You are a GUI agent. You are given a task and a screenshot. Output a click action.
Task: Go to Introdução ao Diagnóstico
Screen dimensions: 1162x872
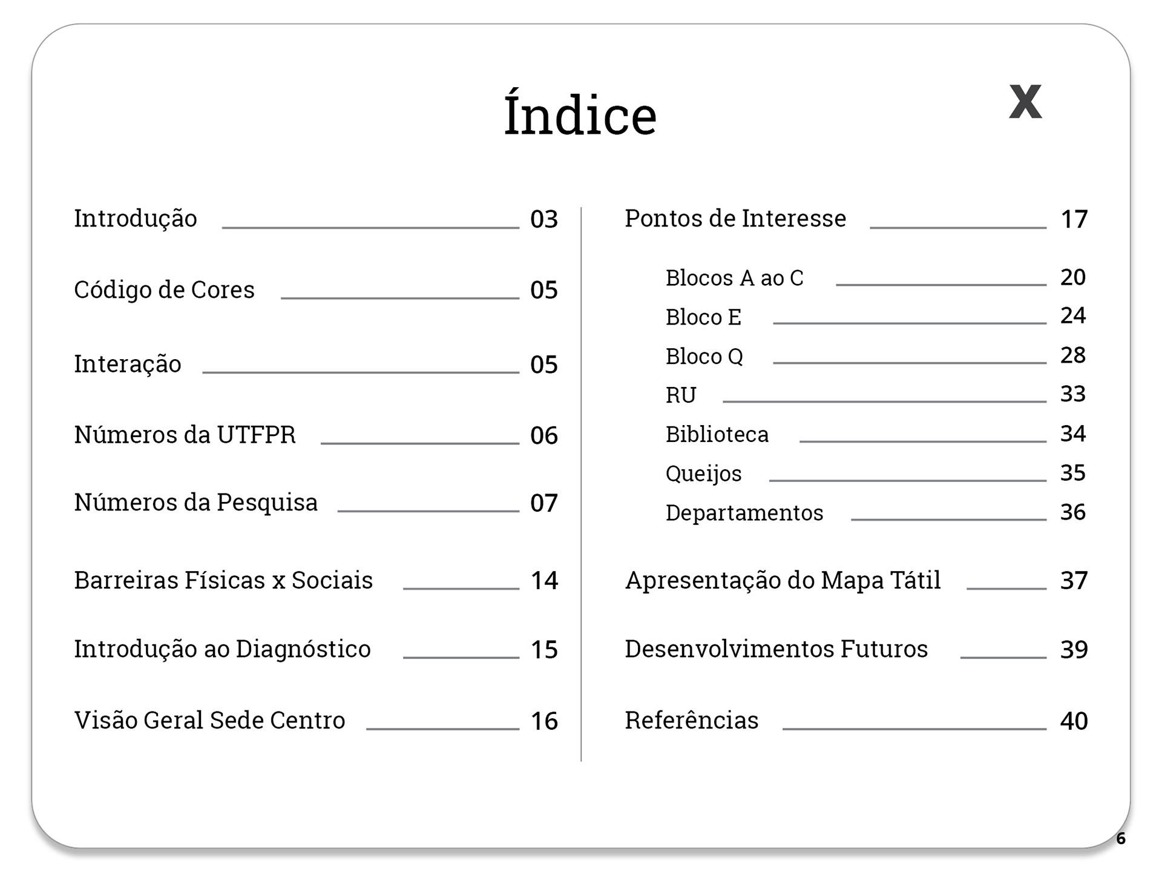tap(315, 649)
